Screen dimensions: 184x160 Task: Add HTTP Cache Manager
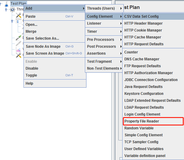point(153,37)
